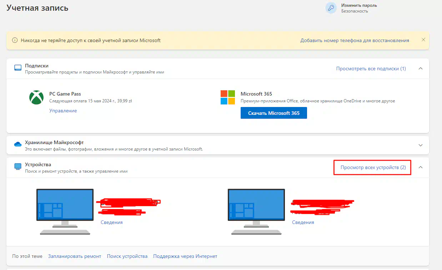The height and width of the screenshot is (270, 442).
Task: Open Сведения for the first device
Action: (x=111, y=222)
